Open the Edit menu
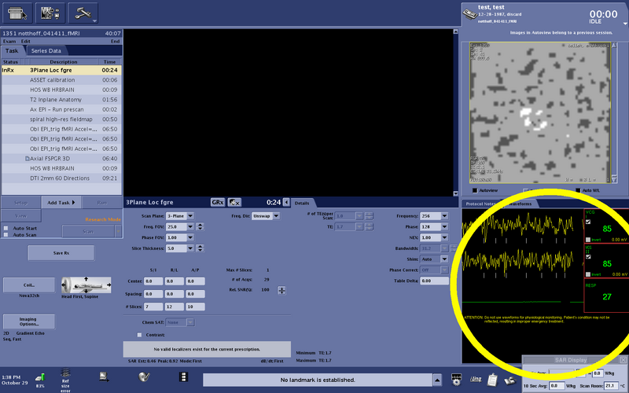Viewport: 629px width, 393px height. [26, 42]
